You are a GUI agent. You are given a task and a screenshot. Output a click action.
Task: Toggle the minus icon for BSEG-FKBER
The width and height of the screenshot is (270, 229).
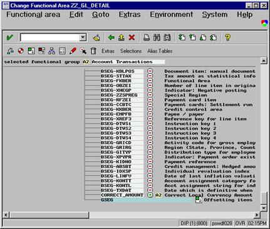click(x=150, y=81)
